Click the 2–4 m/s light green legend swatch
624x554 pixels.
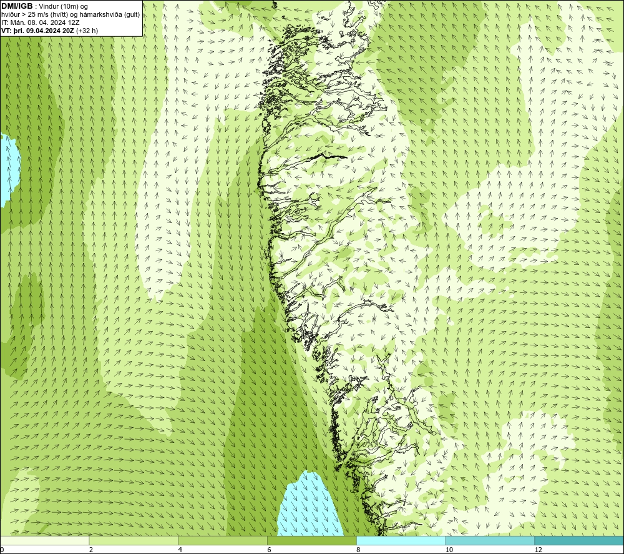[134, 540]
